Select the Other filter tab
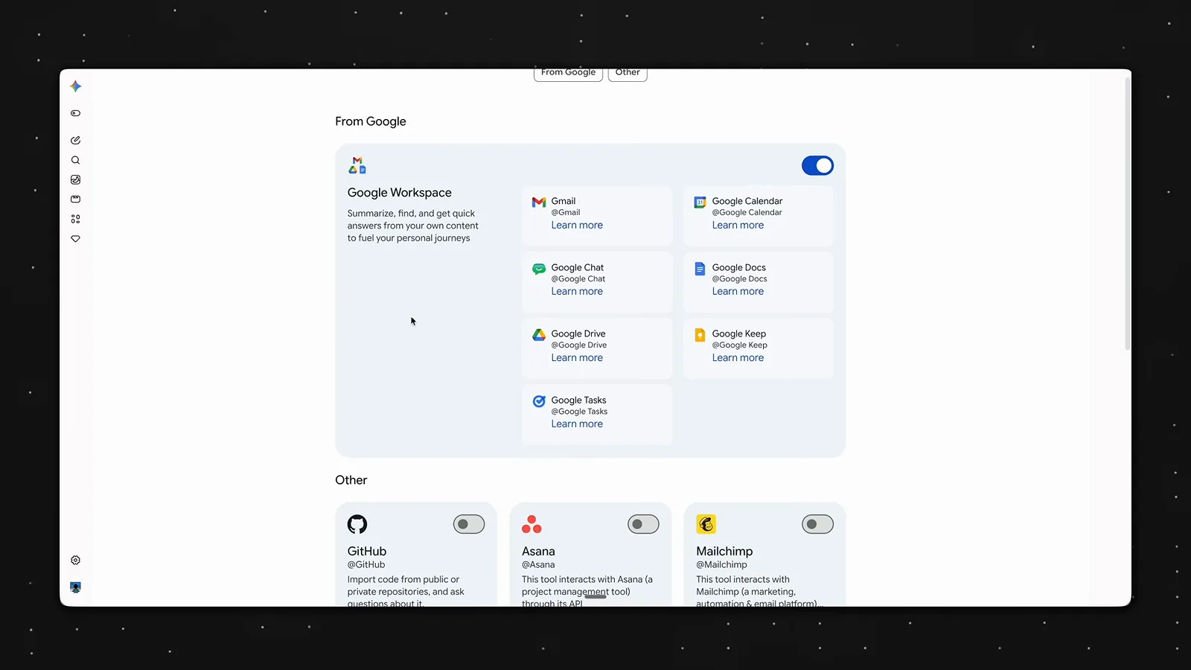 coord(628,74)
